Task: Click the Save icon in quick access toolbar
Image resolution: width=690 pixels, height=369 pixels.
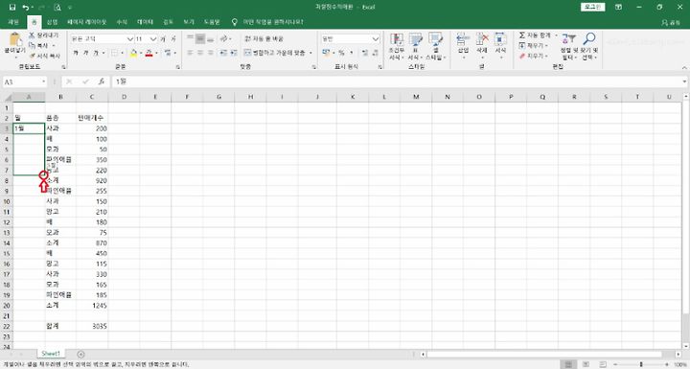Action: (12, 7)
